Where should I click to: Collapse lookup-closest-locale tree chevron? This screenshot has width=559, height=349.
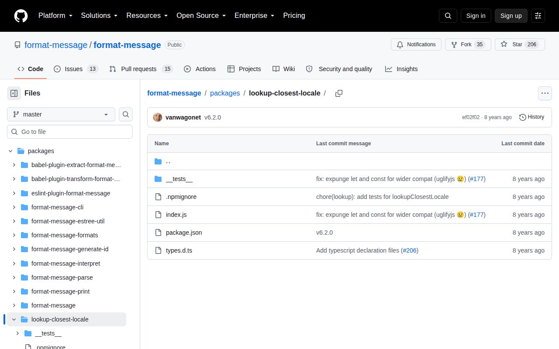click(x=14, y=319)
